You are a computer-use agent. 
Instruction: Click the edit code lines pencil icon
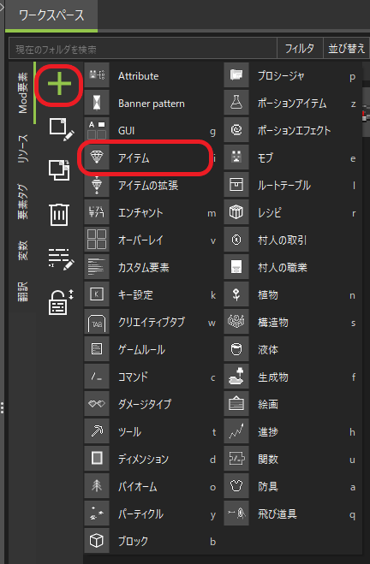[61, 258]
